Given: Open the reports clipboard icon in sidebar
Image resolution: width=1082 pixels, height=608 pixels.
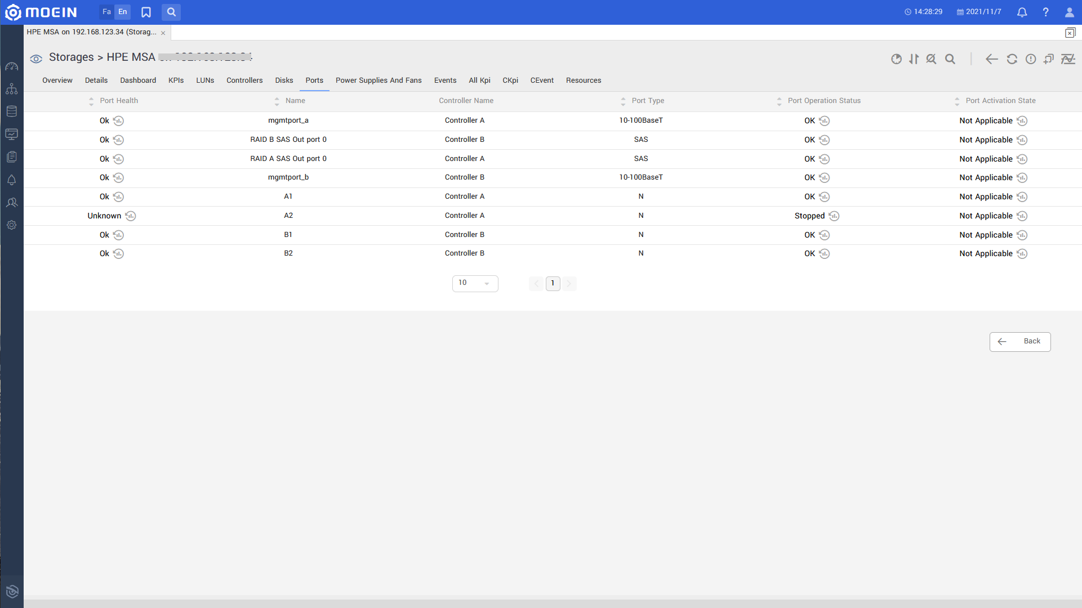Looking at the screenshot, I should tap(12, 157).
